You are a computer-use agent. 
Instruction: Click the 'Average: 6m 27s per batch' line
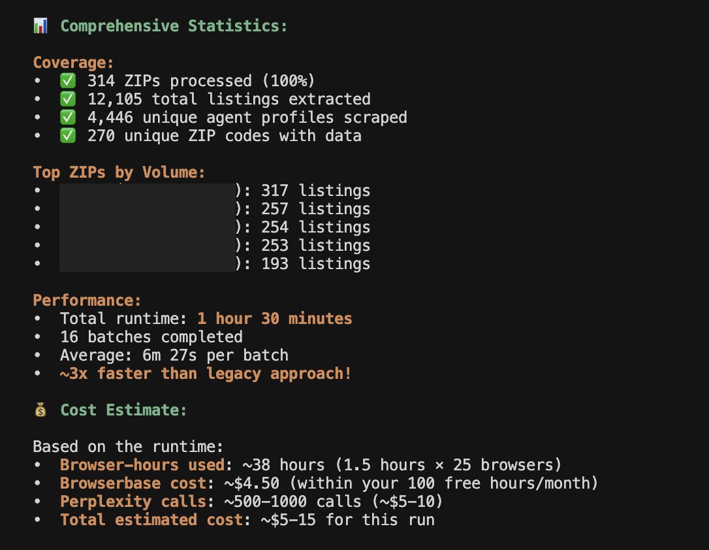pyautogui.click(x=174, y=355)
